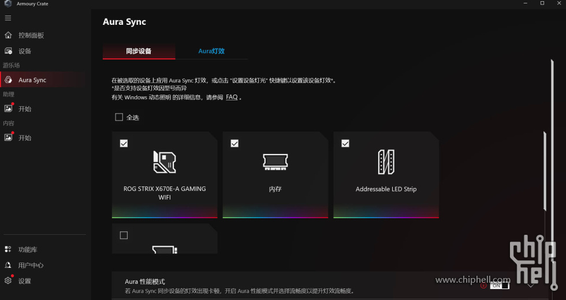The image size is (566, 300).
Task: Click the Aura 性能模式 info icon
Action: click(483, 286)
